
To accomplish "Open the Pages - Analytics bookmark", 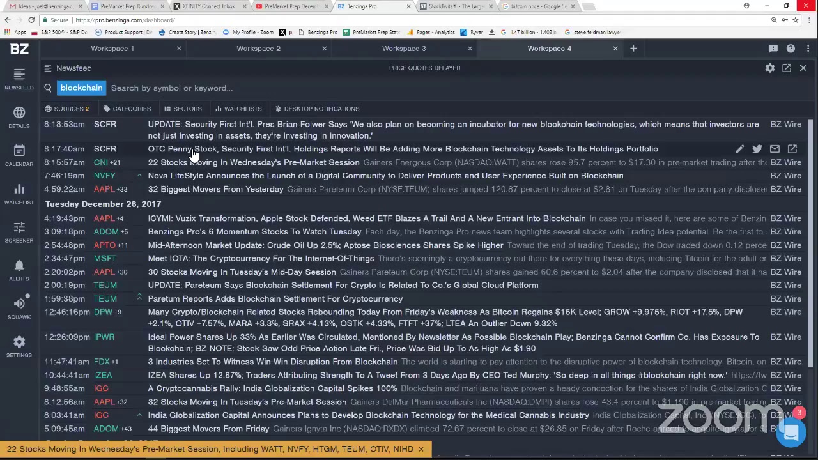I will point(431,32).
